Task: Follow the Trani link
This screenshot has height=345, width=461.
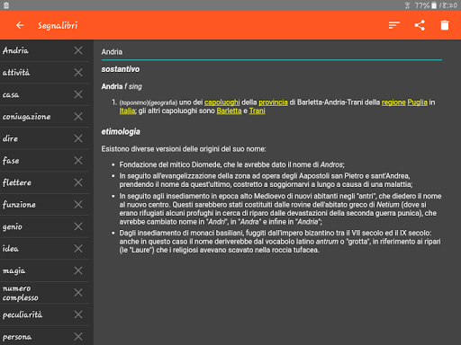Action: (x=257, y=111)
